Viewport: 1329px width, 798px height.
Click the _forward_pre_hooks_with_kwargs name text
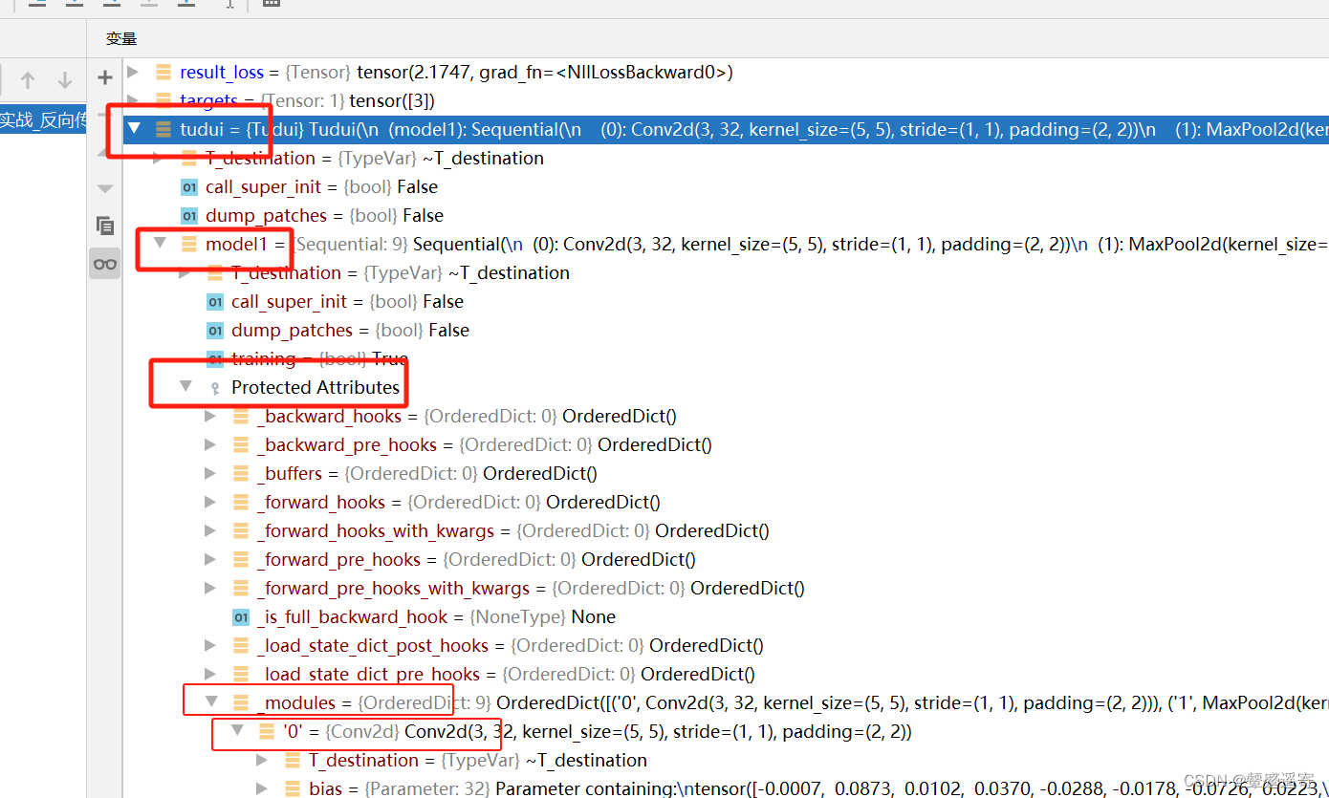tap(393, 589)
